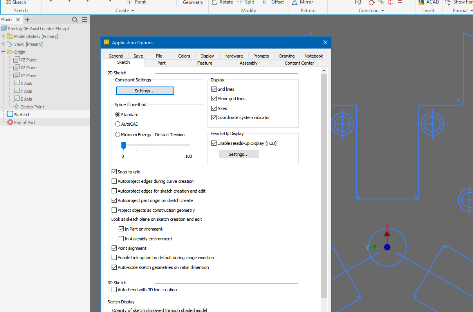Select the AutoCAD spline fit method

(x=118, y=124)
